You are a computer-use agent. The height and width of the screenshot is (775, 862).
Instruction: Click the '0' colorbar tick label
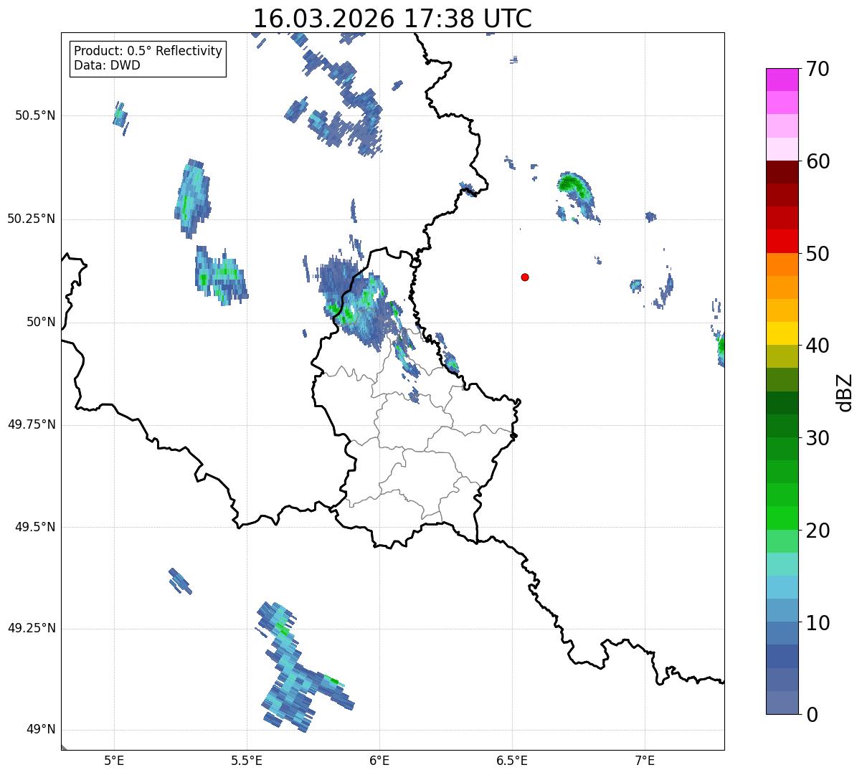(811, 715)
